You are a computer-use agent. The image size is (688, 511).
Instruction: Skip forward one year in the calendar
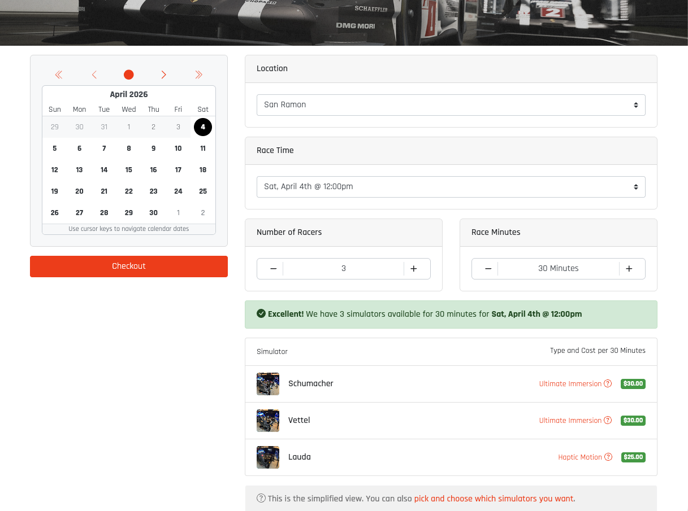198,75
